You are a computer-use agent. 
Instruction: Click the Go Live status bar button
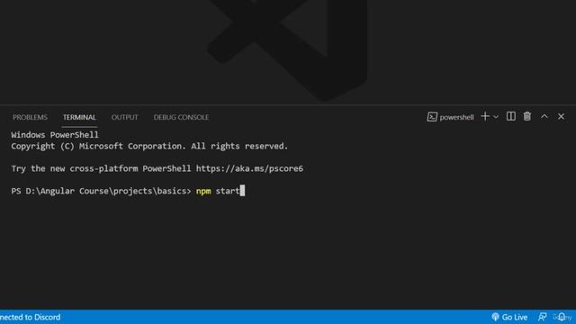pyautogui.click(x=509, y=317)
